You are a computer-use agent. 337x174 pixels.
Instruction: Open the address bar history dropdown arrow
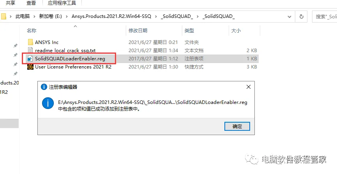point(289,16)
